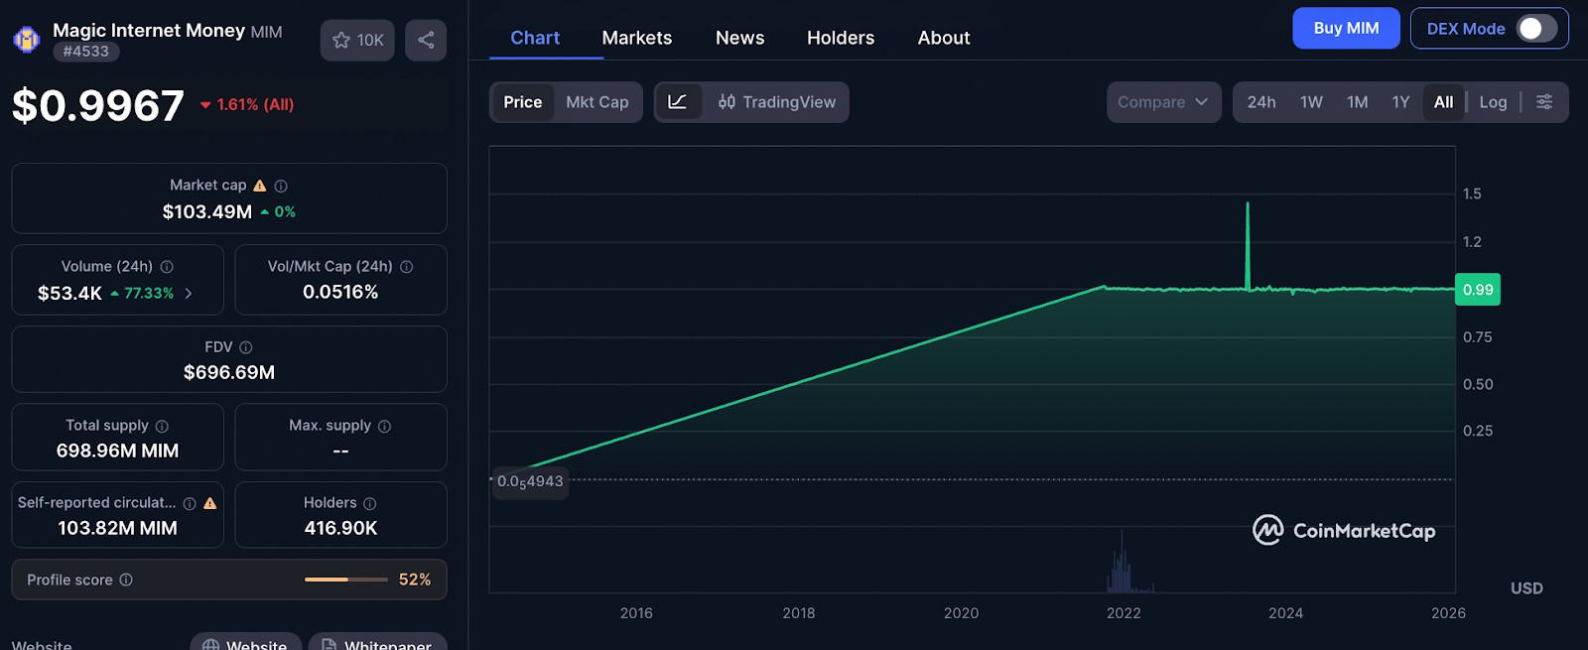Open the Holders tab
Image resolution: width=1588 pixels, height=650 pixels.
click(841, 38)
